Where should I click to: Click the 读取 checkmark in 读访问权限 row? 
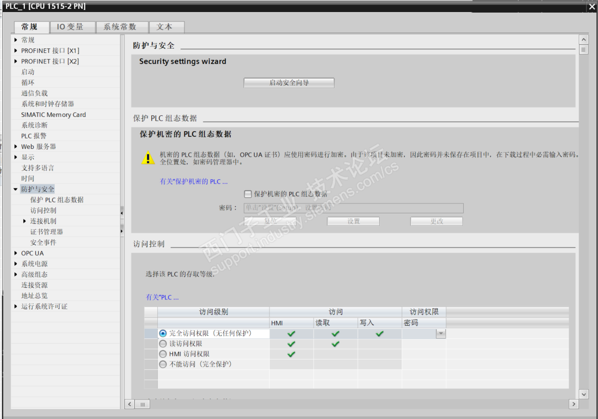tap(335, 344)
